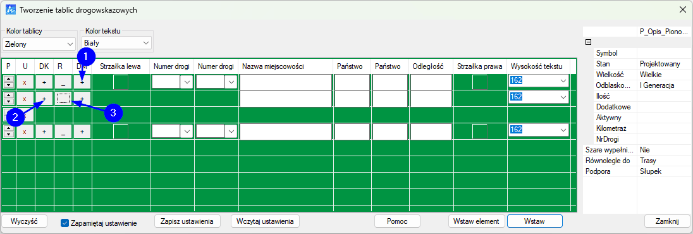The height and width of the screenshot is (234, 693).
Task: Click the Wczytaj ustawienia button
Action: click(x=265, y=221)
